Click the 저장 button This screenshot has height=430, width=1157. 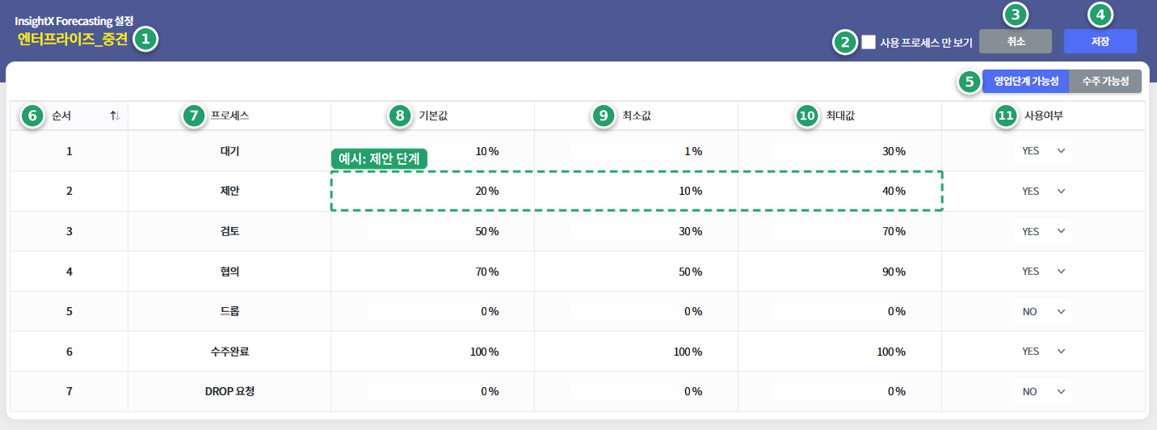pyautogui.click(x=1100, y=41)
